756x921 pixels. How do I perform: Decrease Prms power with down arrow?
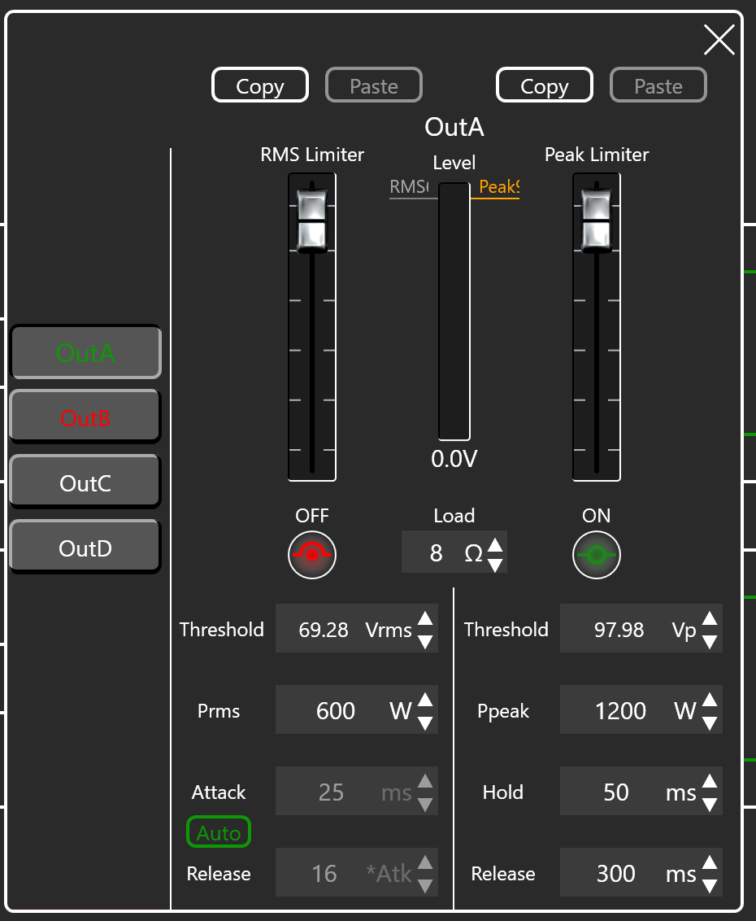[x=424, y=722]
